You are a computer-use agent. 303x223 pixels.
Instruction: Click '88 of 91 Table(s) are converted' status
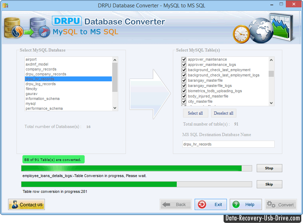[54, 160]
